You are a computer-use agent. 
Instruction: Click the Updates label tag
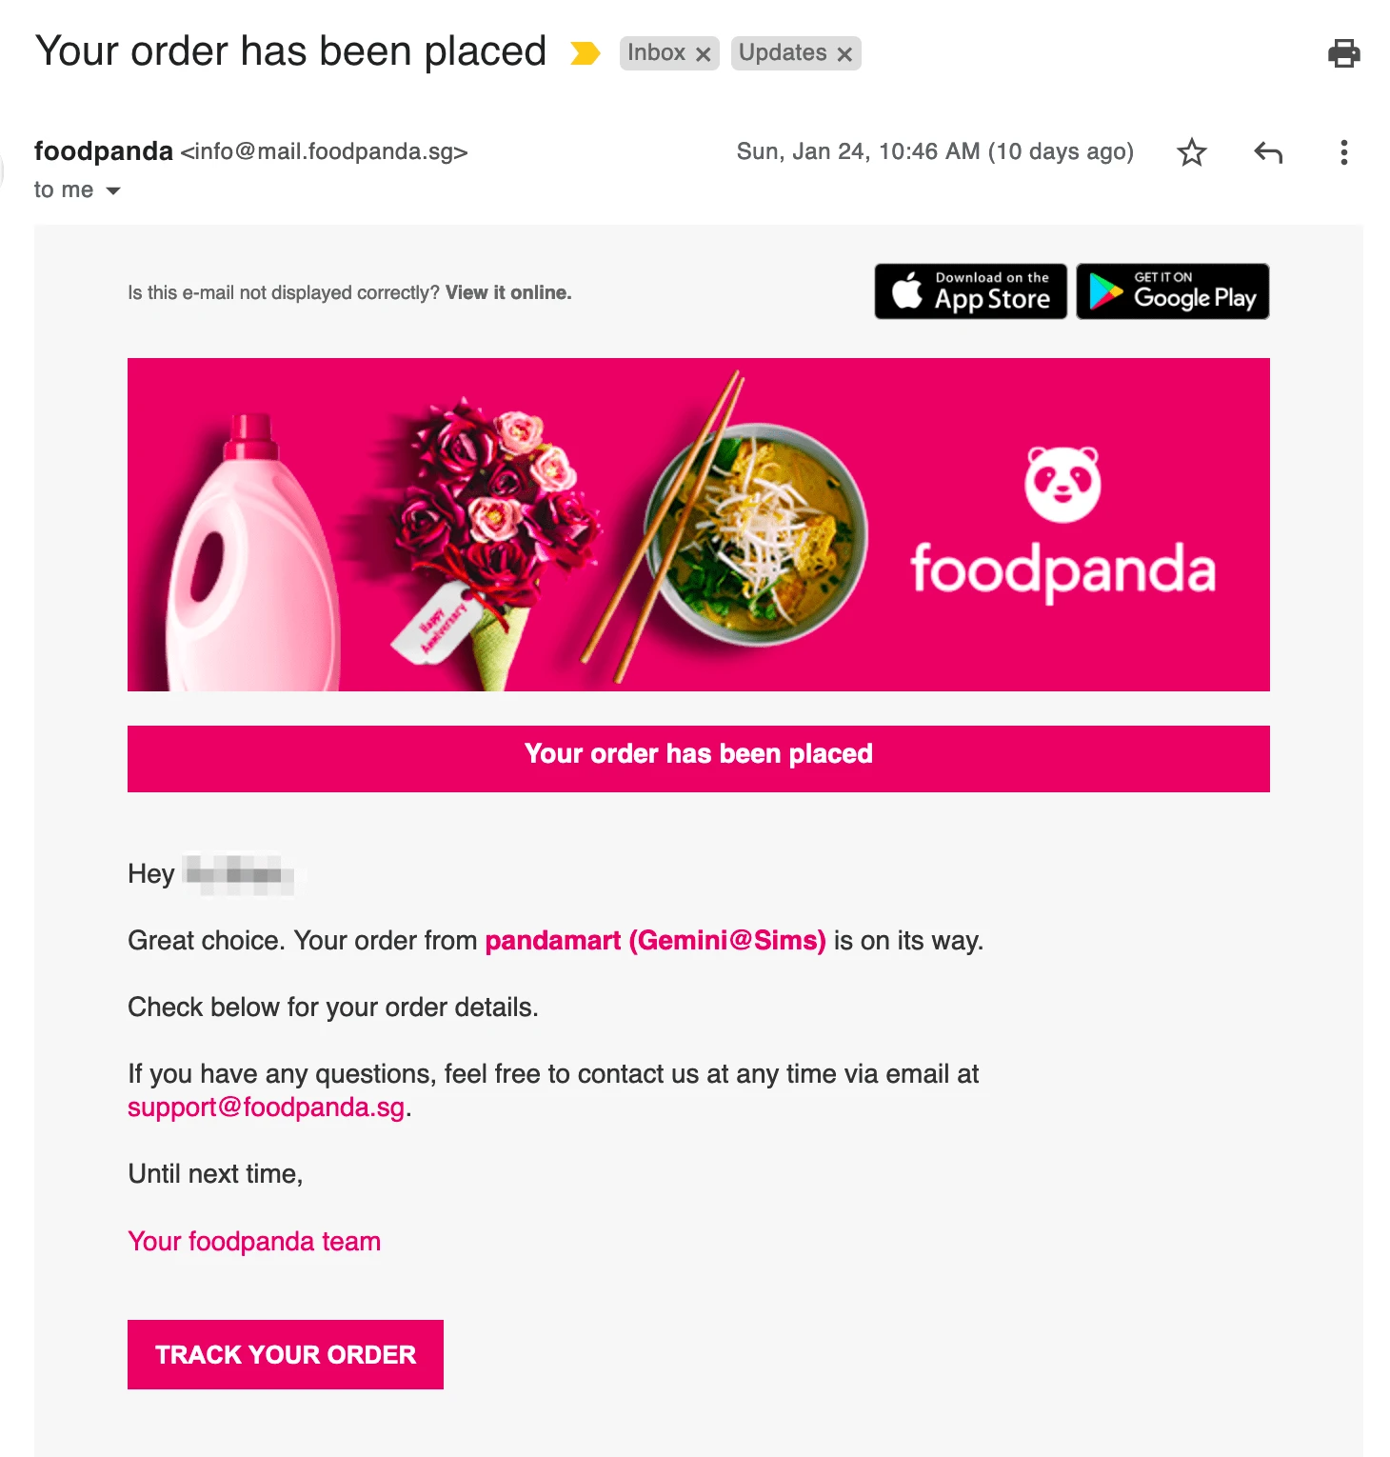(x=783, y=53)
